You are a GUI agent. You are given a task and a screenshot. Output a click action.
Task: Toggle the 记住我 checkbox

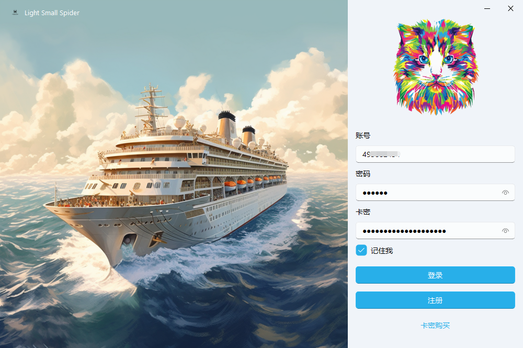pos(361,250)
